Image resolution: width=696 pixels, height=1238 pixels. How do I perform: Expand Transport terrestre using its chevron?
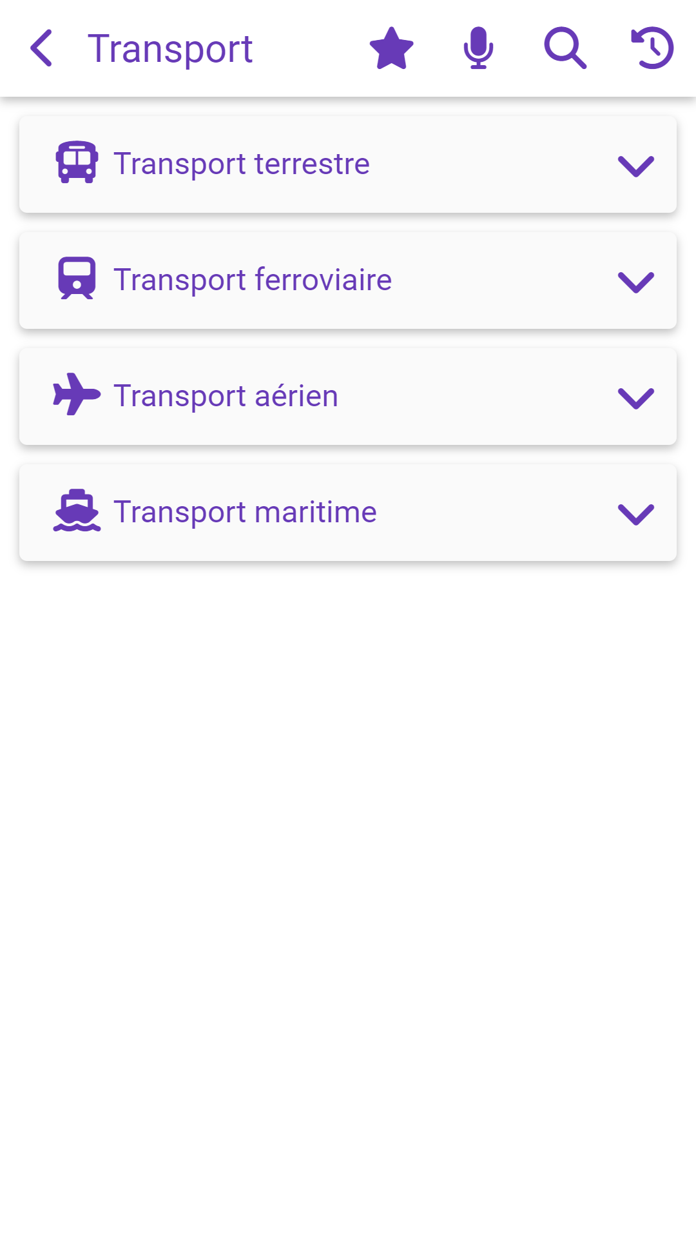click(x=635, y=166)
